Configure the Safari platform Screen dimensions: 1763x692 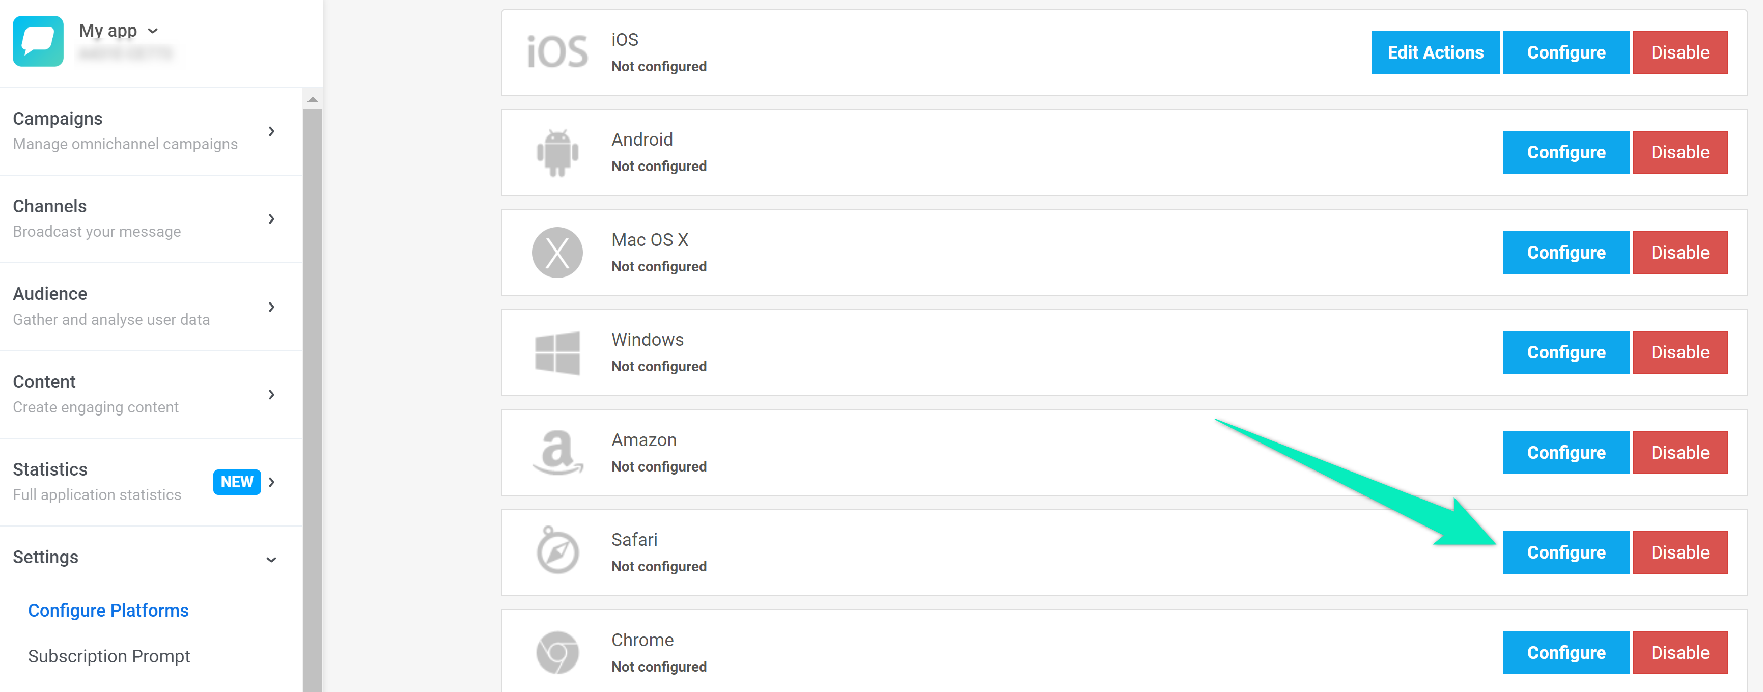(x=1565, y=552)
